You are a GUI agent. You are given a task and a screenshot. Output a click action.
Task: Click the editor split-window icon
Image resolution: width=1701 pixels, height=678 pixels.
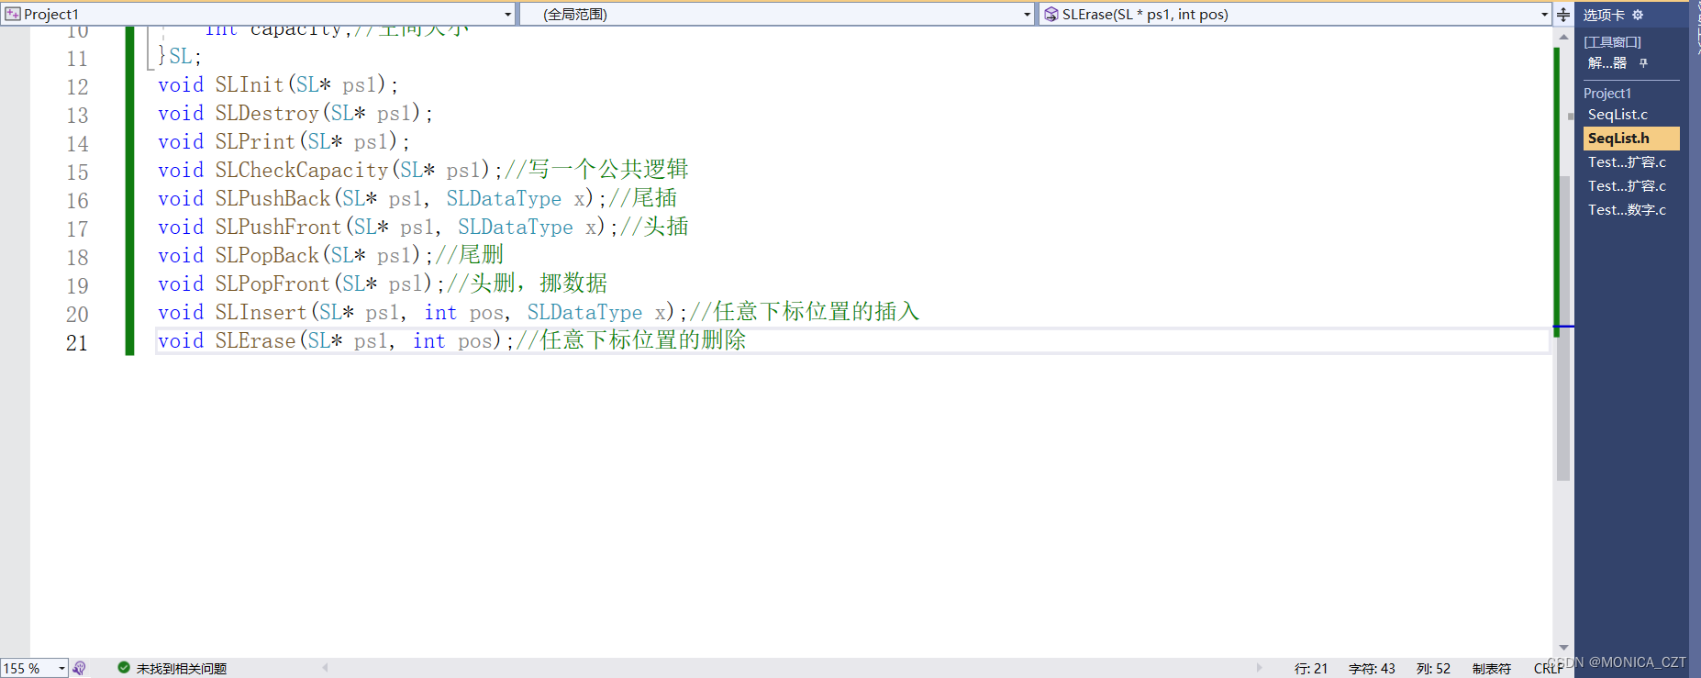click(x=1563, y=15)
